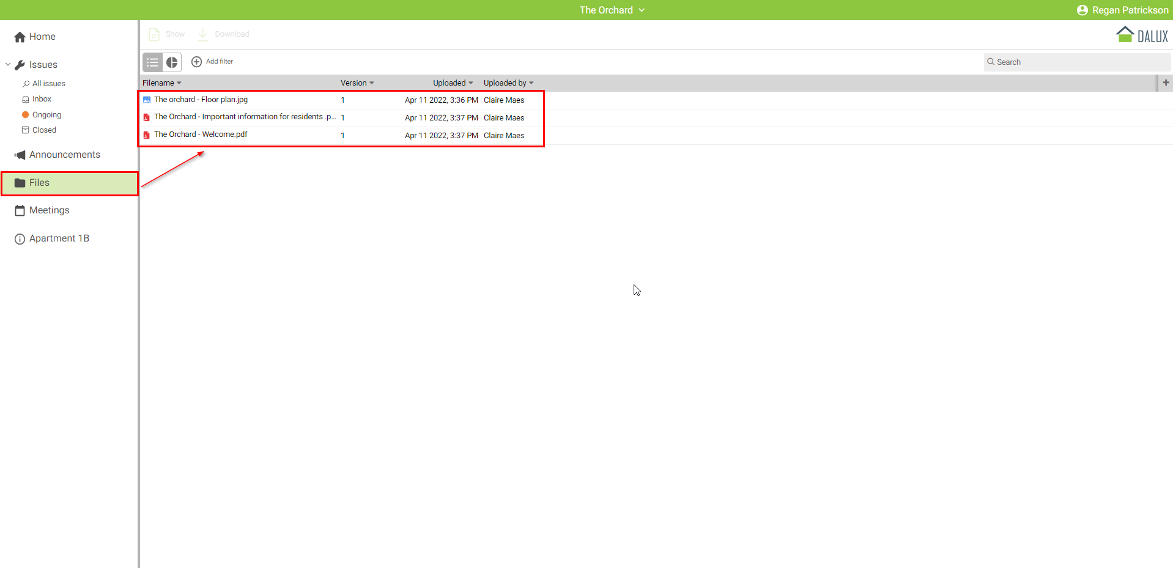
Task: Collapse the Issues tree section
Action: click(x=8, y=65)
